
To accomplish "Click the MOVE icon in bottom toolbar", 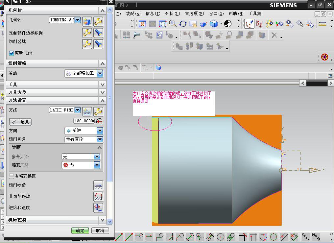I will point(316,237).
